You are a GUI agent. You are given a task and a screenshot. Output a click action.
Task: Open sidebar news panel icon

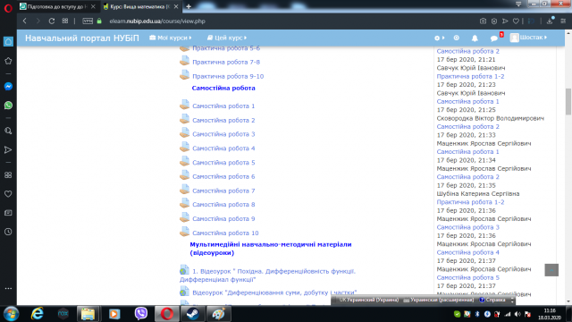pos(8,213)
